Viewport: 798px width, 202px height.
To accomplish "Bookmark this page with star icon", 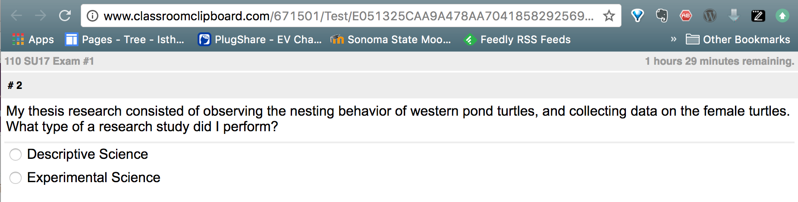I will [609, 16].
